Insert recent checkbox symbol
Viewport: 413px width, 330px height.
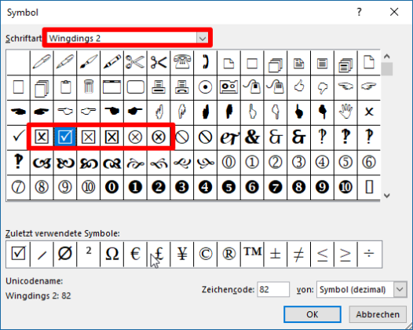tap(18, 254)
